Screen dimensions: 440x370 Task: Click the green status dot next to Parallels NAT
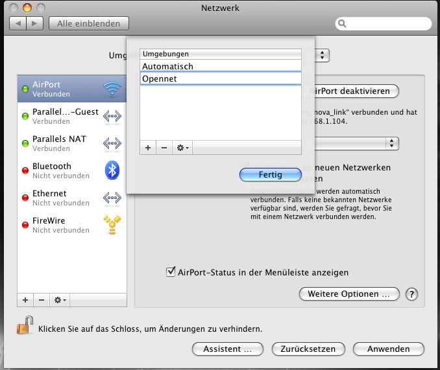point(25,143)
